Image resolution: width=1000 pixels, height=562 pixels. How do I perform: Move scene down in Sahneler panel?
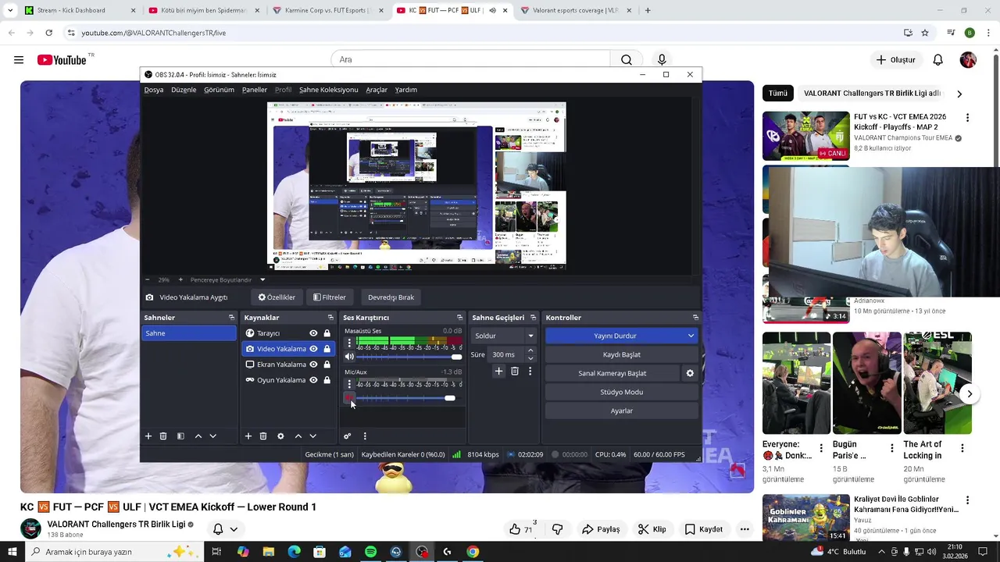click(212, 436)
